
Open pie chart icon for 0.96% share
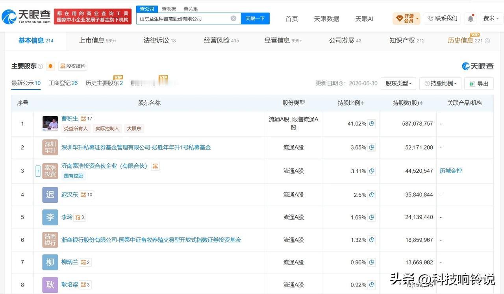pos(371,262)
